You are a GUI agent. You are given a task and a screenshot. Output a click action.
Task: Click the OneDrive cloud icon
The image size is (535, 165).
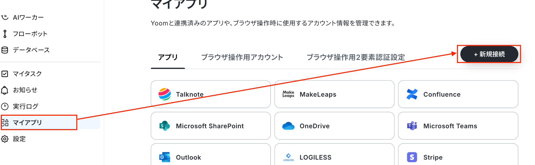pos(288,126)
